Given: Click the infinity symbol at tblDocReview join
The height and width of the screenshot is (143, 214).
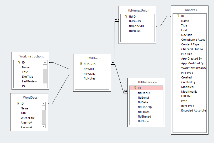Looking at the screenshot, I should 125,91.
